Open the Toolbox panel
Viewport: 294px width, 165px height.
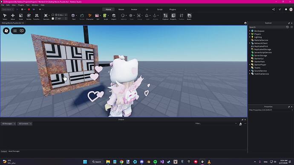tap(182, 17)
